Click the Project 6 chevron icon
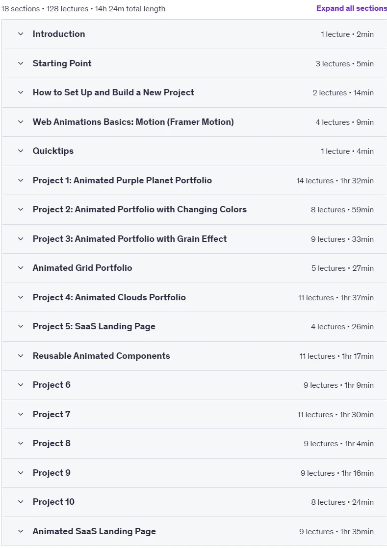 click(21, 385)
